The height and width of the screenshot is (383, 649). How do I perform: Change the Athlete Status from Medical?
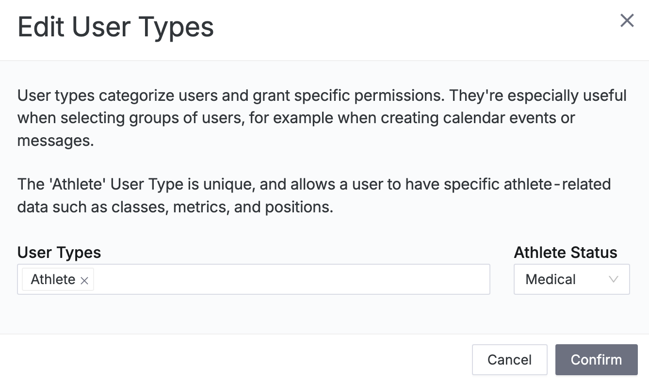coord(571,279)
